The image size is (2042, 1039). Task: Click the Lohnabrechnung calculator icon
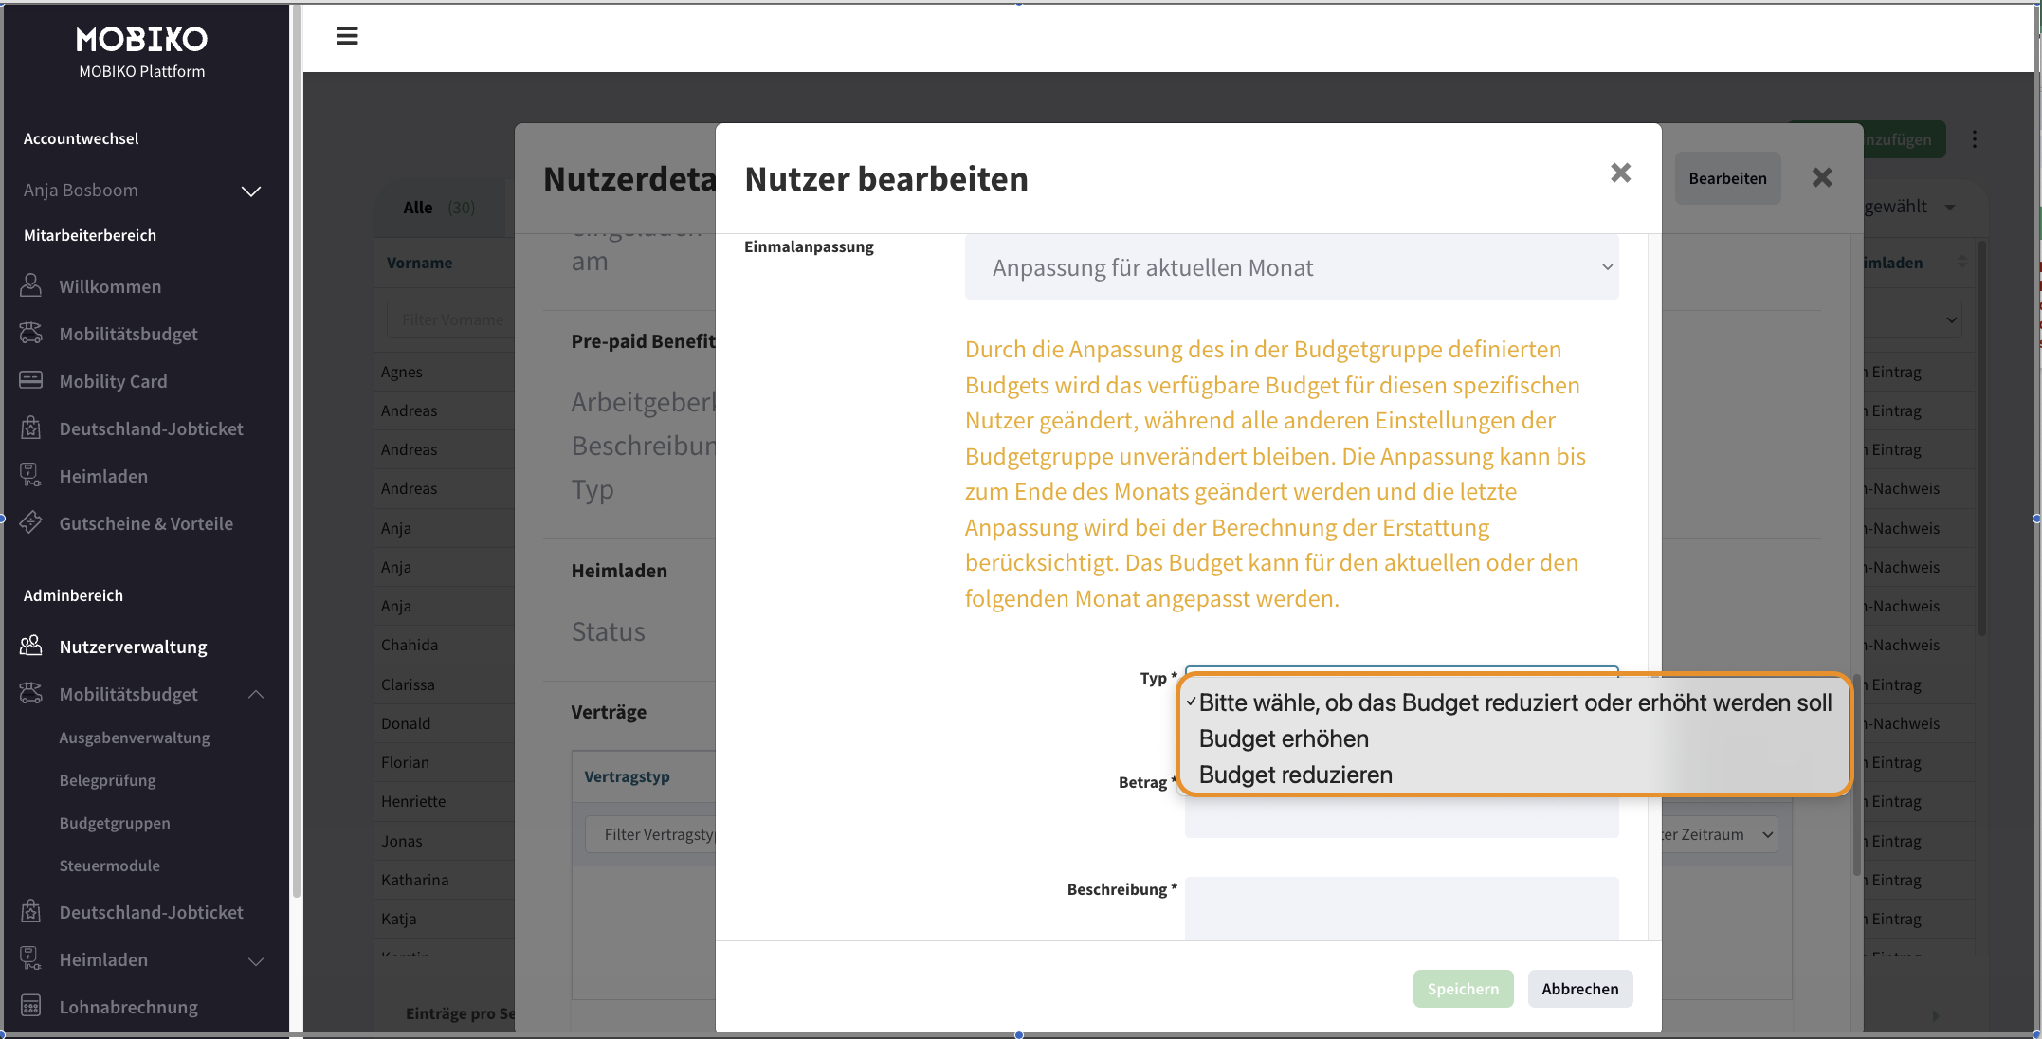pyautogui.click(x=31, y=1006)
